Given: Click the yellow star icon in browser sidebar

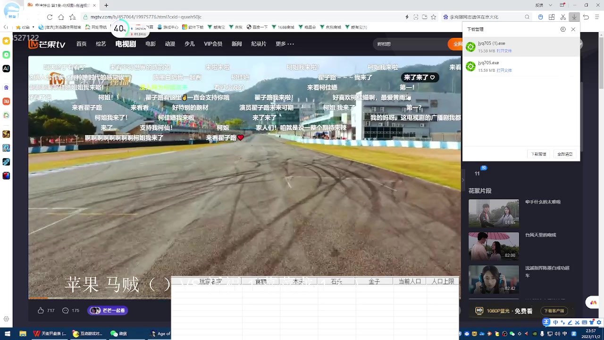Looking at the screenshot, I should [x=6, y=41].
